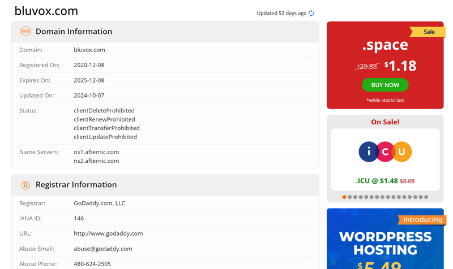The width and height of the screenshot is (453, 269).
Task: Open the WordPress Hosting banner
Action: point(385,238)
